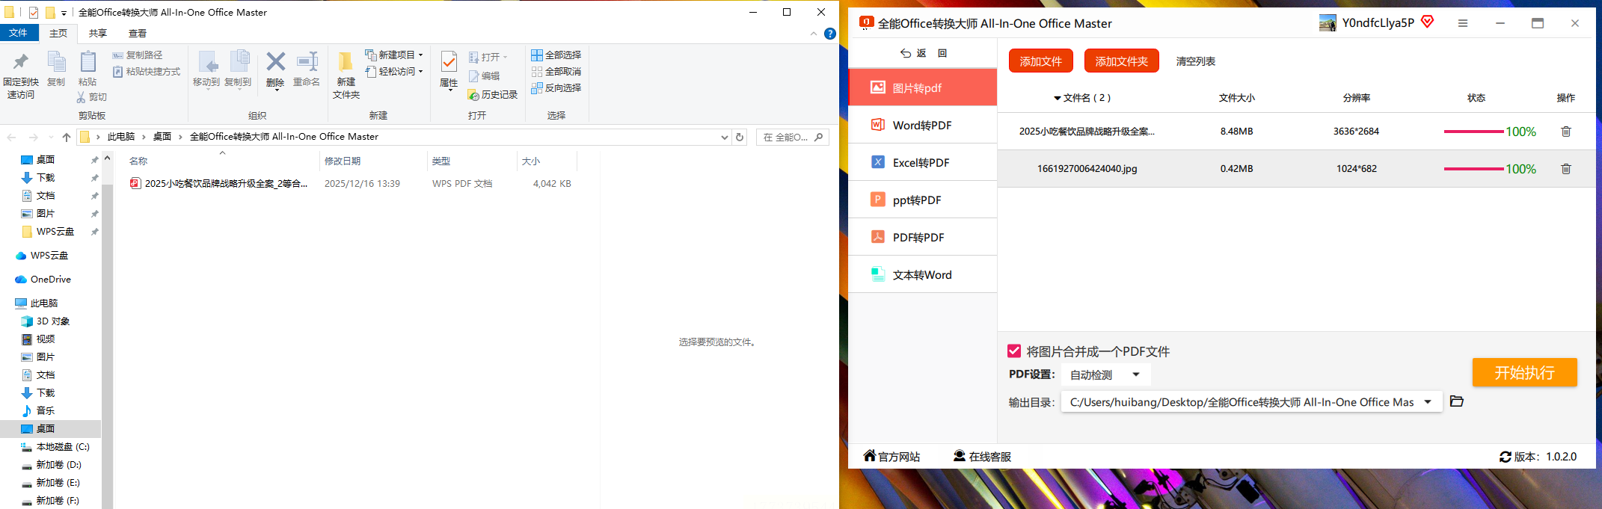Open the 文件 menu in Explorer
Viewport: 1602px width, 509px height.
pos(18,33)
